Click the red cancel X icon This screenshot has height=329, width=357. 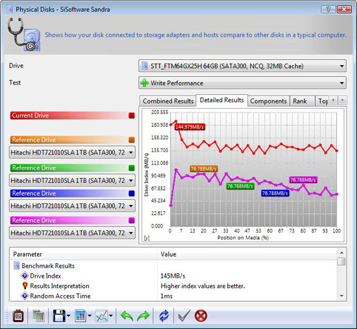tap(201, 316)
